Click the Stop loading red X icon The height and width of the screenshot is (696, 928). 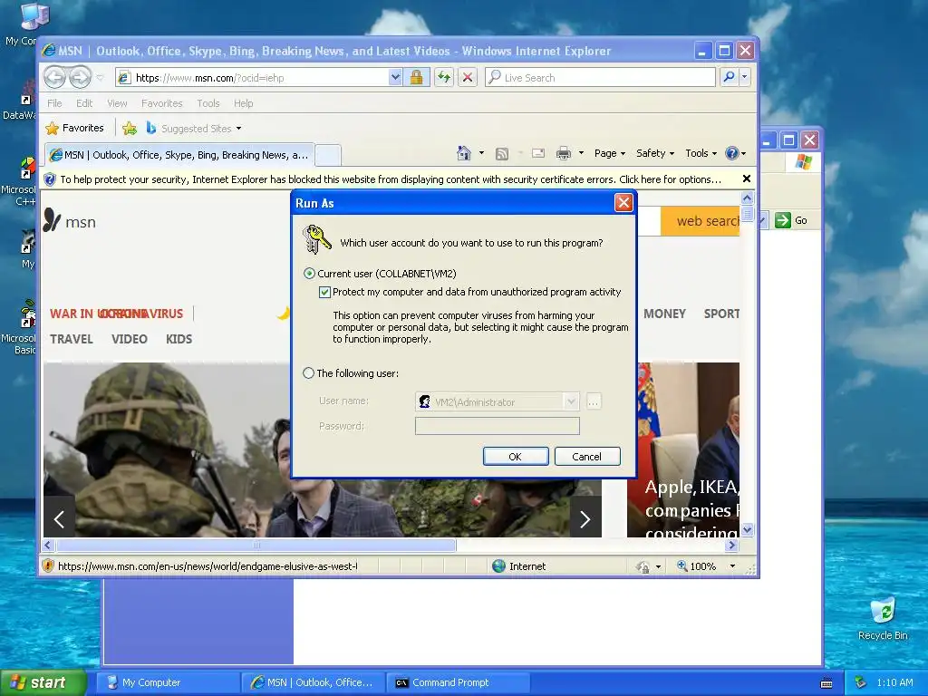pos(468,77)
